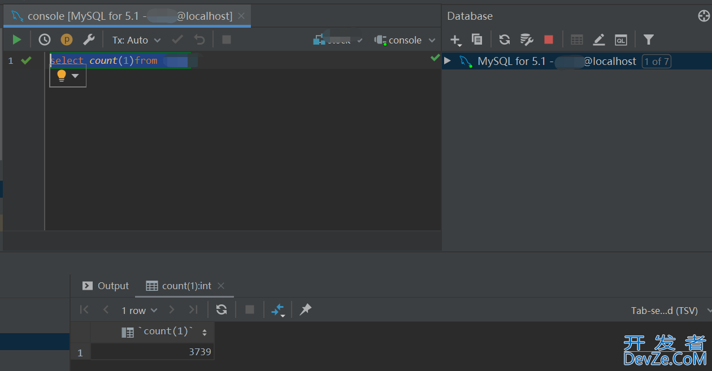
Task: Select MySQL for 5.1 @localhost tree item
Action: click(577, 61)
